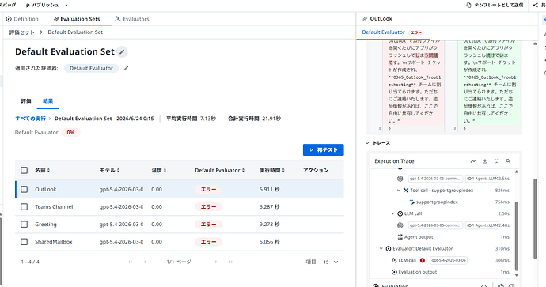The height and width of the screenshot is (287, 546).
Task: Open the パブリッシュ dropdown arrow
Action: tap(66, 6)
